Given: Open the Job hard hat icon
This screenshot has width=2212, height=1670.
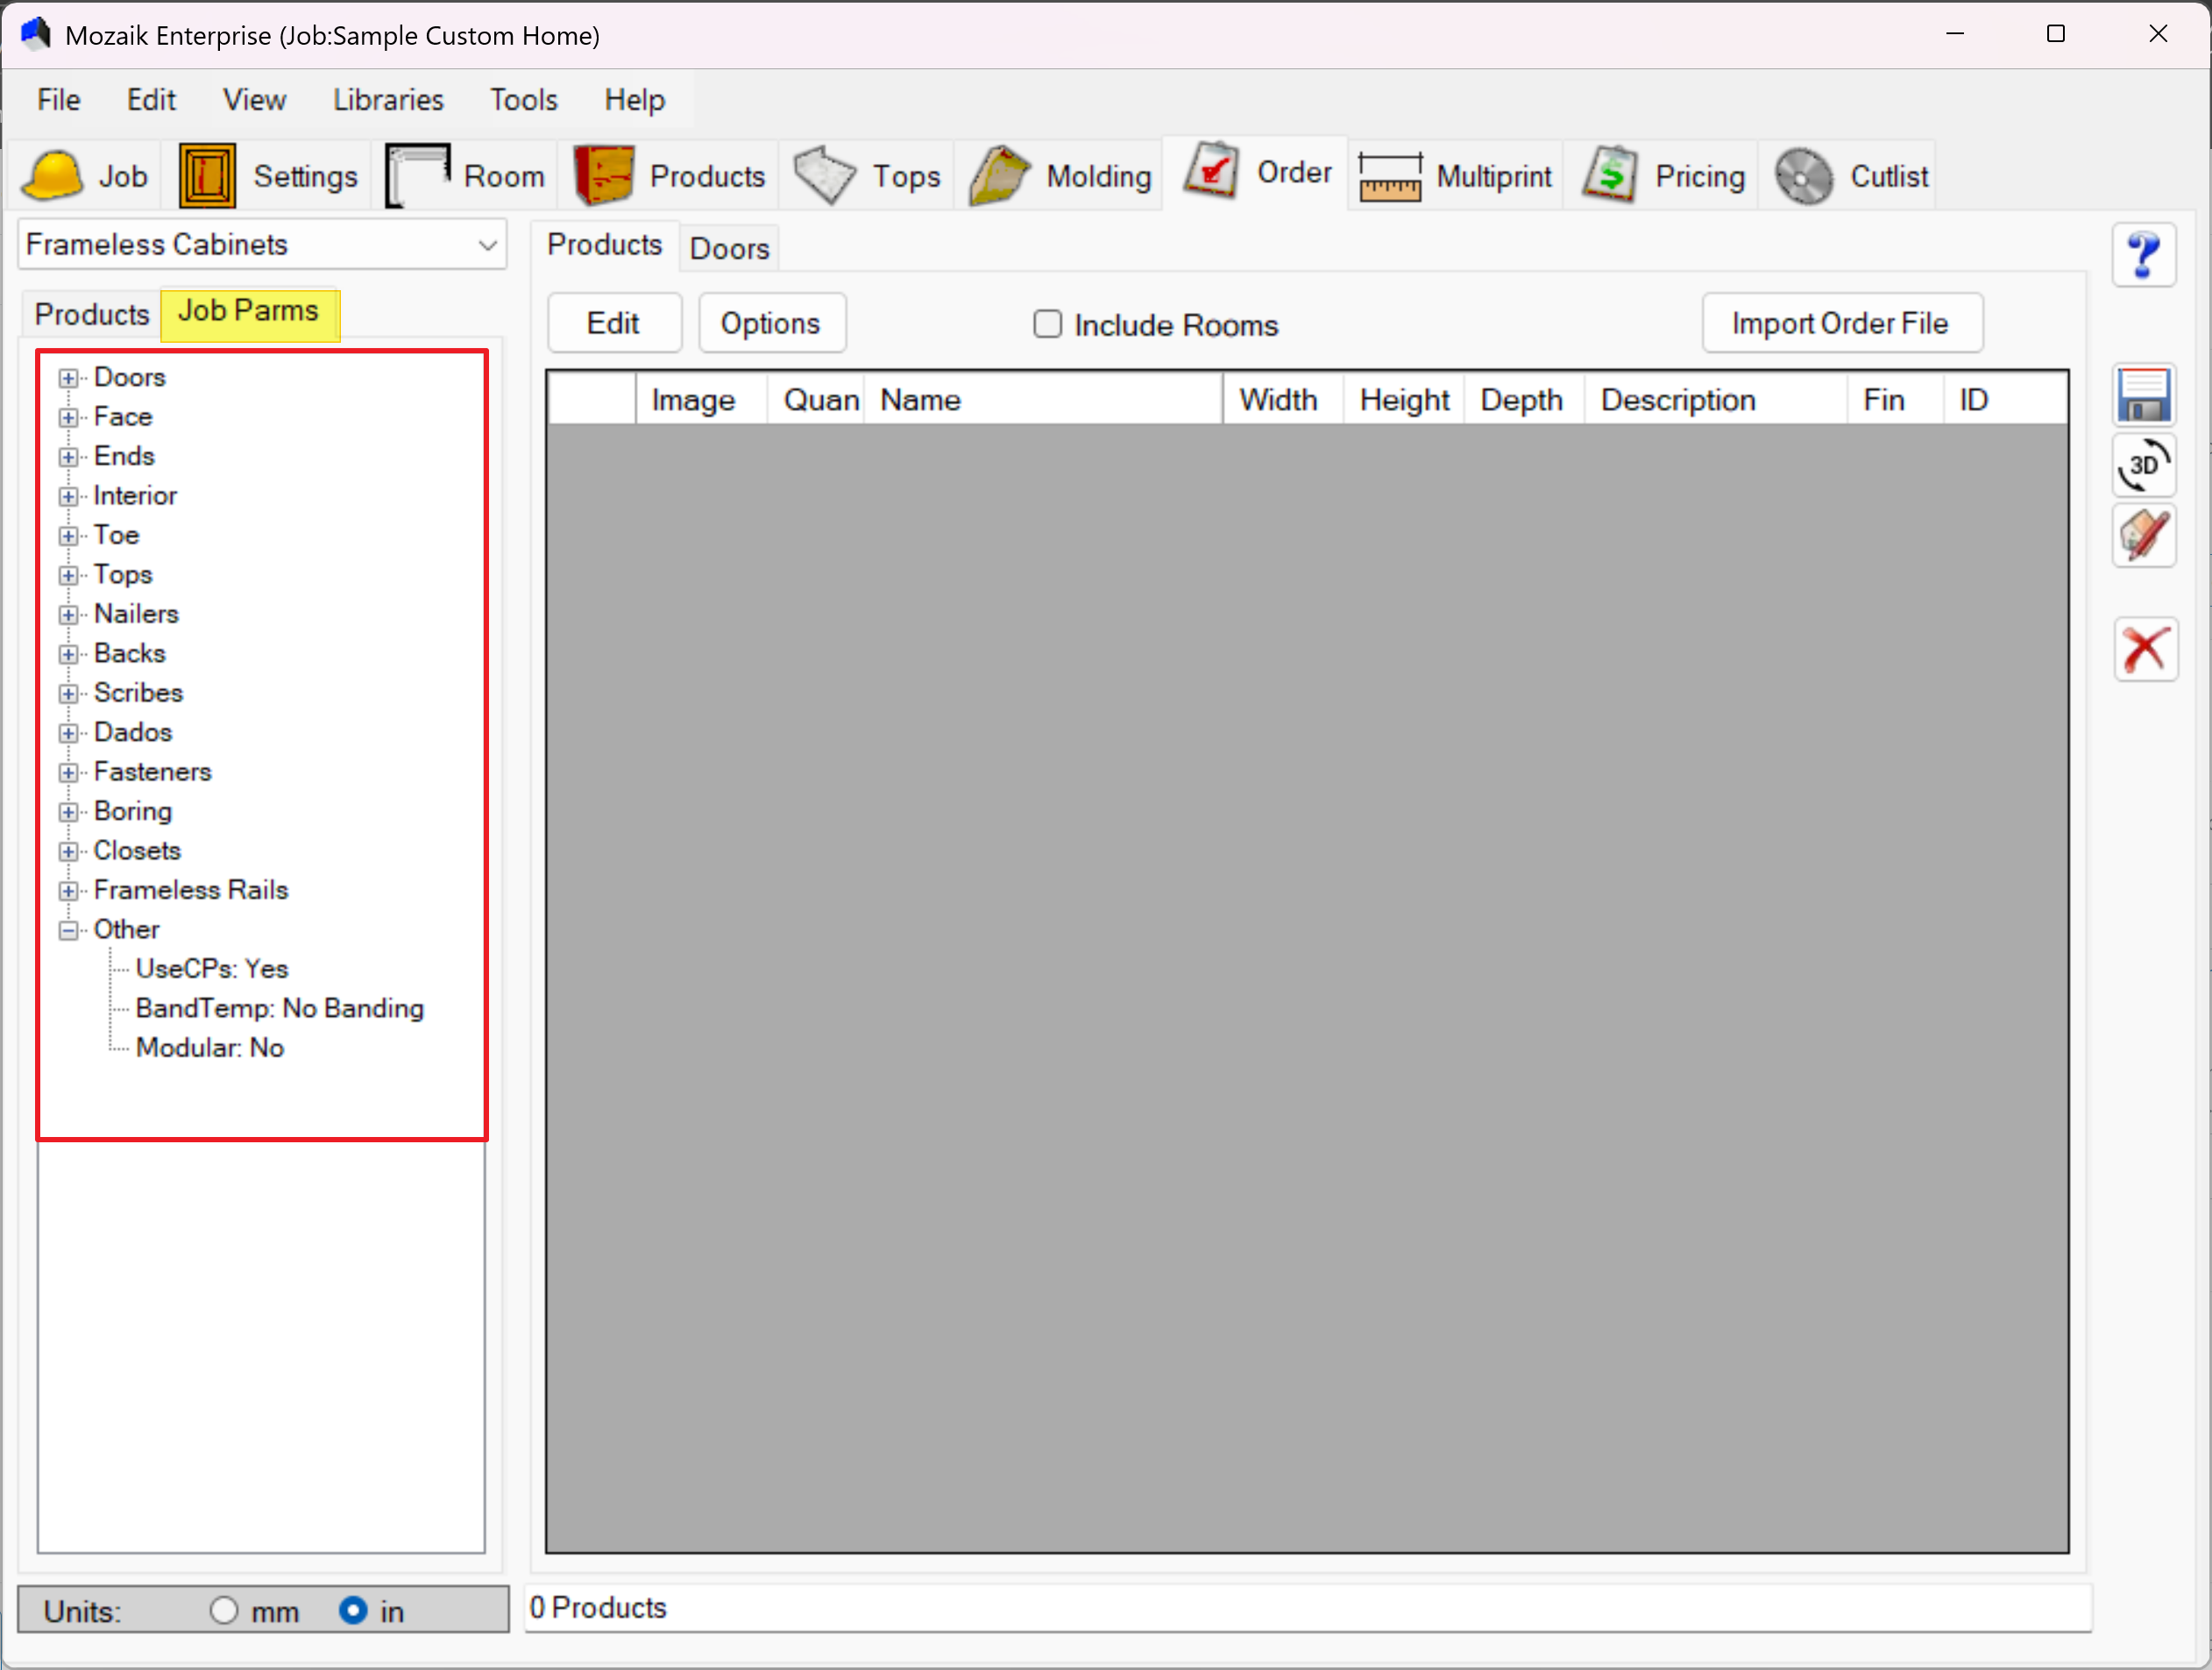Looking at the screenshot, I should click(x=52, y=176).
